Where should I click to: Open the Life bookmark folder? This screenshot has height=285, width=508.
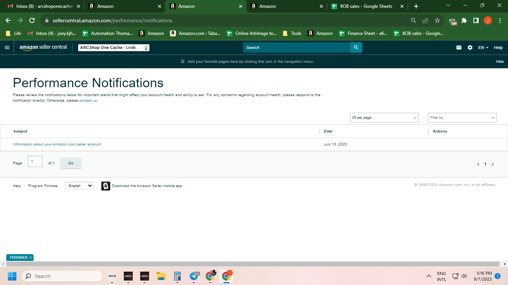[13, 33]
